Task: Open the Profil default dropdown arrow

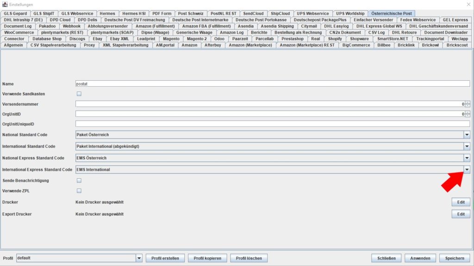Action: coord(139,258)
